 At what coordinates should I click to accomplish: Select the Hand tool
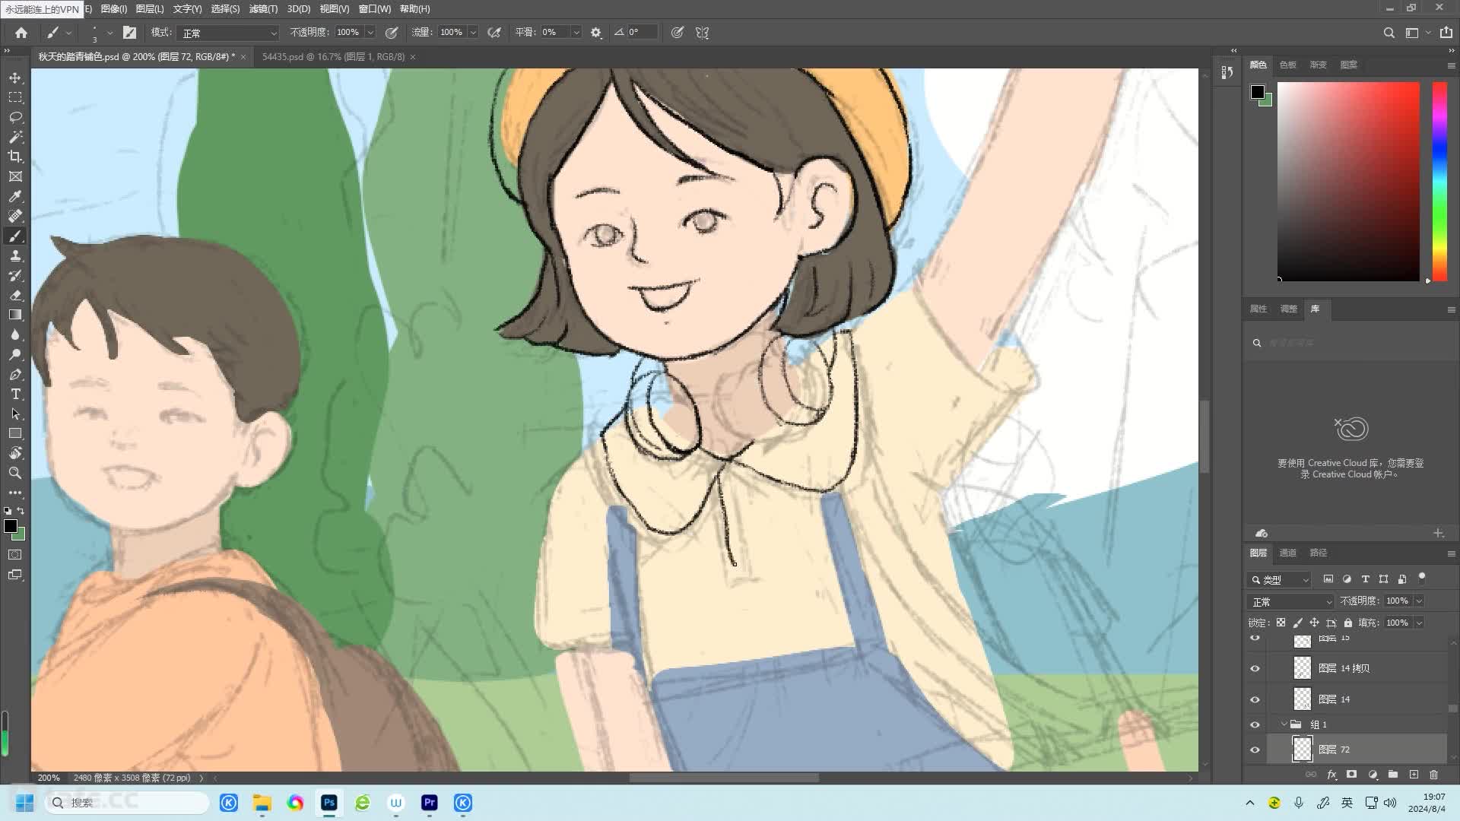point(15,453)
